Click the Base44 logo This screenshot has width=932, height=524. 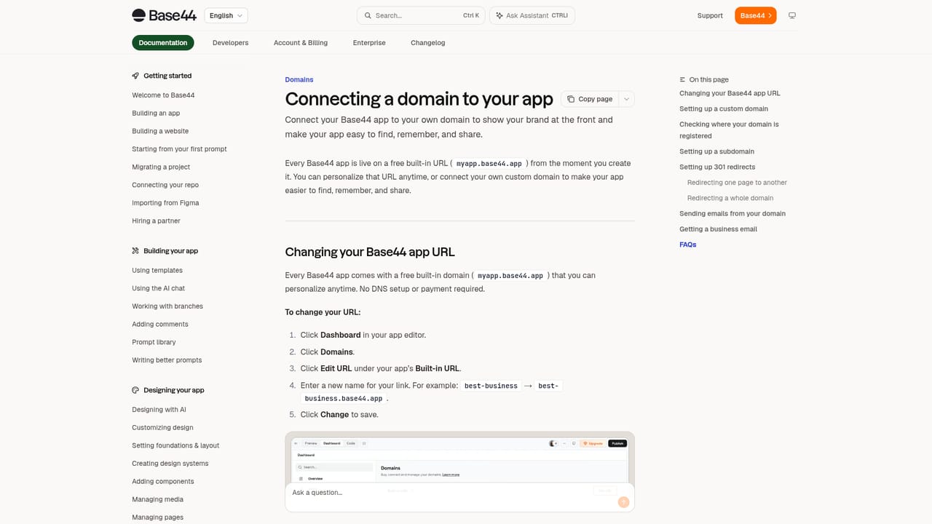click(x=164, y=15)
